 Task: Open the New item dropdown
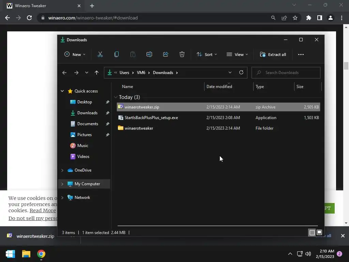pos(75,54)
